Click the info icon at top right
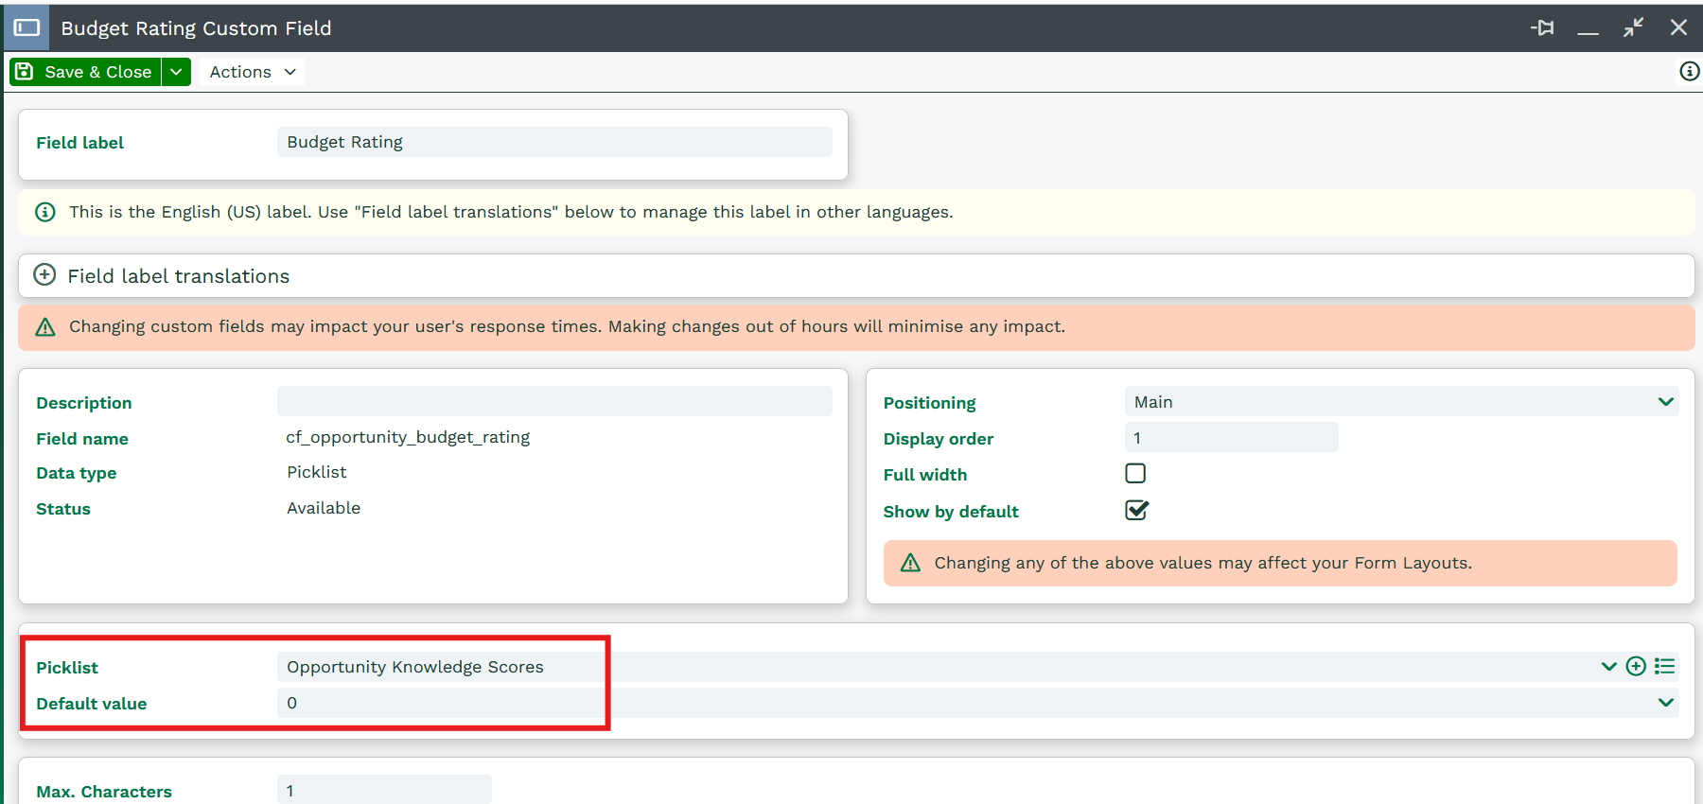 pyautogui.click(x=1689, y=71)
